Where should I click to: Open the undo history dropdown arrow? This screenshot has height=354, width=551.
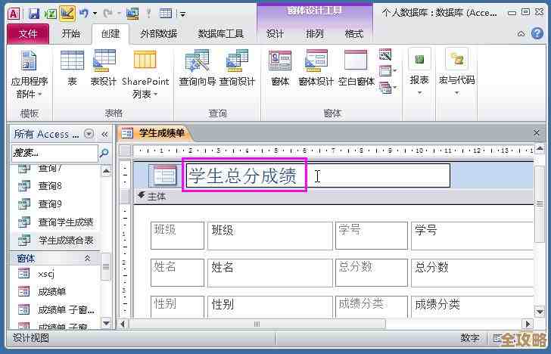(x=95, y=14)
